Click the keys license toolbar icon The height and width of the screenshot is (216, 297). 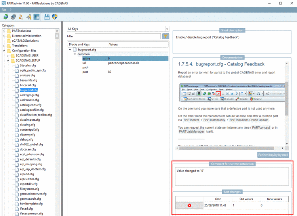click(x=29, y=17)
